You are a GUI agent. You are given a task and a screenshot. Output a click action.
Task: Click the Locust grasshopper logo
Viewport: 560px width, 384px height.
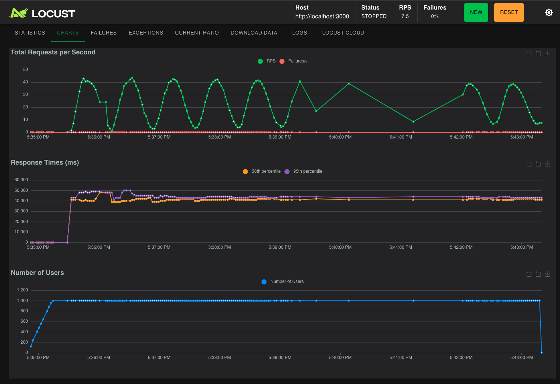(x=18, y=13)
